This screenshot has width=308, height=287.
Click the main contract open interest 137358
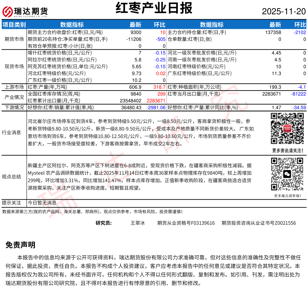coord(273,33)
